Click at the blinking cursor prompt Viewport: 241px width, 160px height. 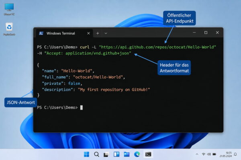[x=82, y=108]
